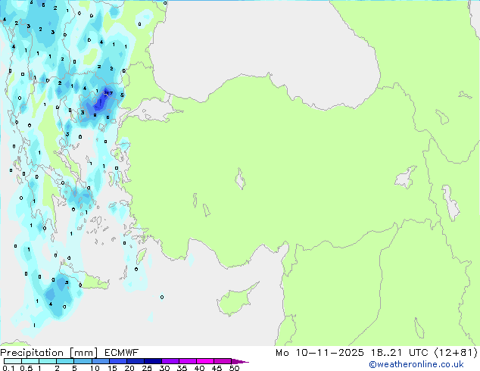The height and width of the screenshot is (371, 480).
Task: Click the over-50 mm arrow legend tip
Action: click(240, 361)
